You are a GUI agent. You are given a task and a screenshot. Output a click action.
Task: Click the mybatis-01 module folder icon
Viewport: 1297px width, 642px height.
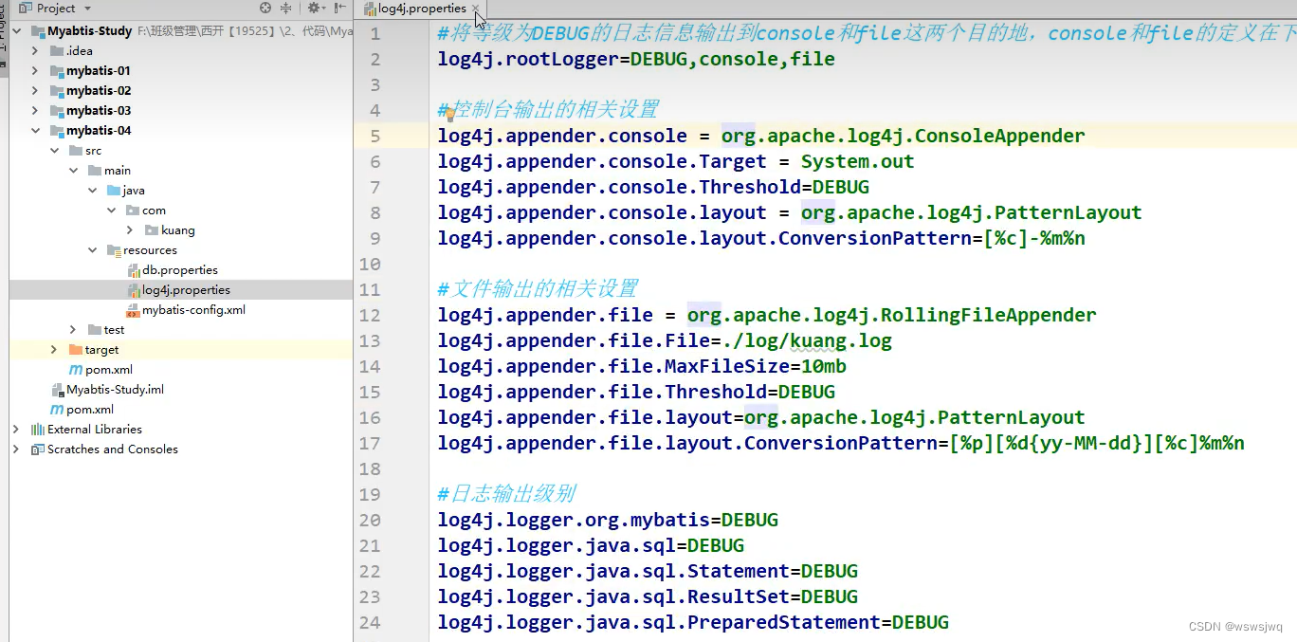pyautogui.click(x=57, y=70)
